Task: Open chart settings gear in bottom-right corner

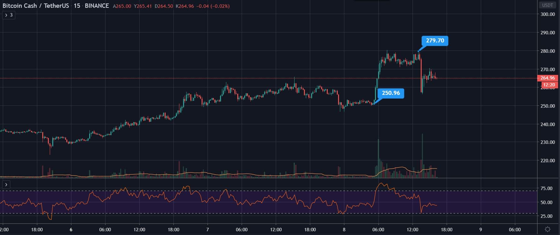Action: [547, 229]
